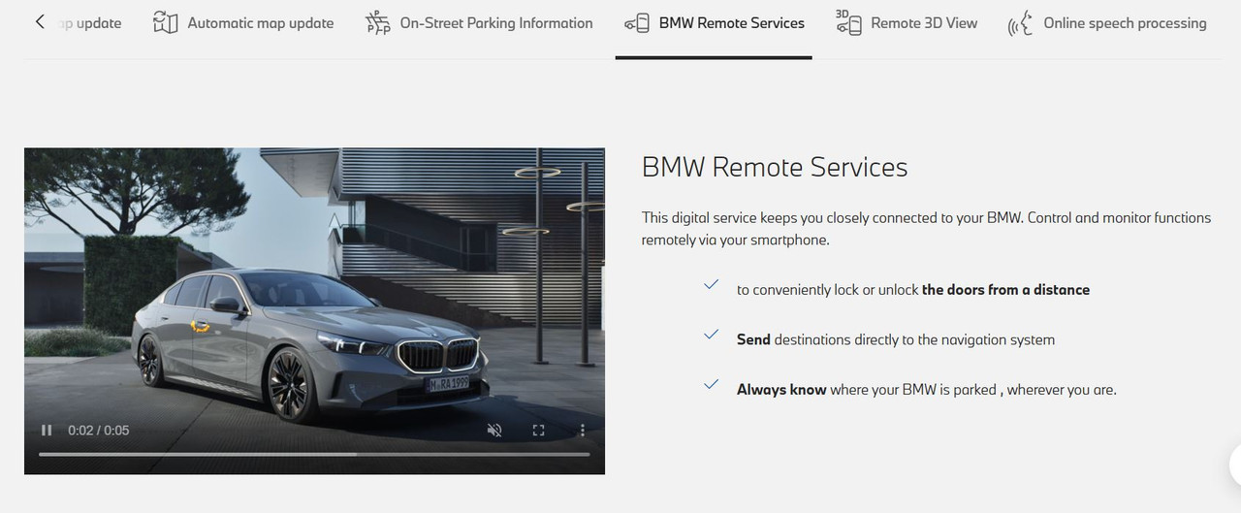Image resolution: width=1241 pixels, height=513 pixels.
Task: Select the partially hidden map update tab
Action: 90,23
